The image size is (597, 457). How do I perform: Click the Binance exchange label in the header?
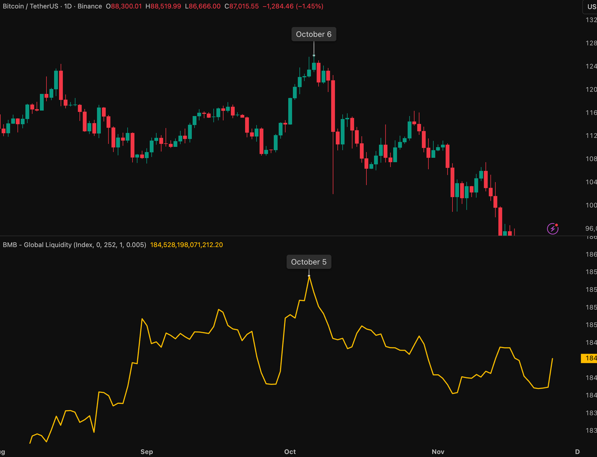90,6
